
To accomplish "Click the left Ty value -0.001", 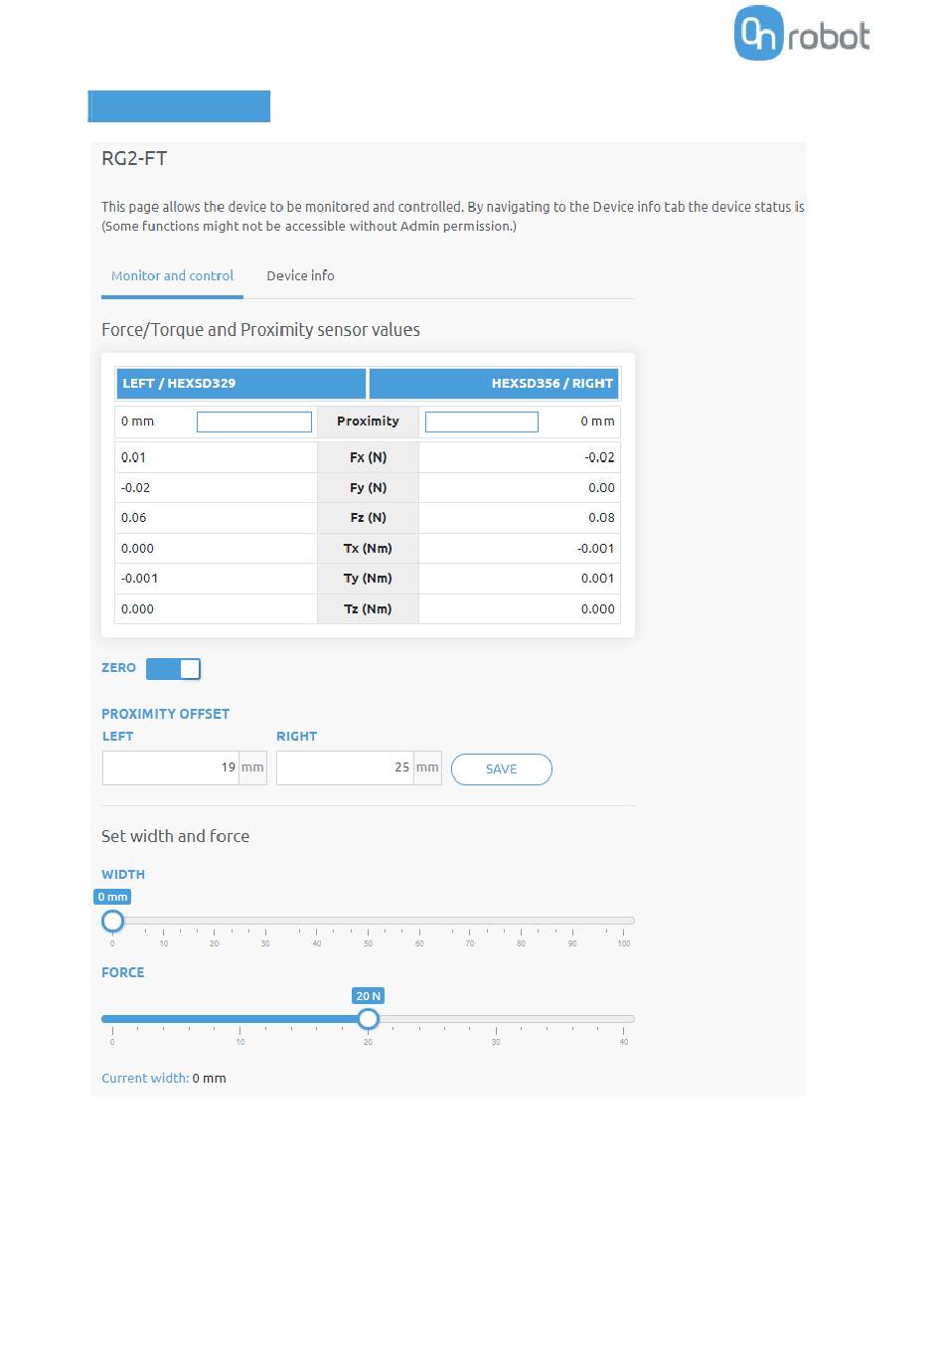I will (140, 579).
